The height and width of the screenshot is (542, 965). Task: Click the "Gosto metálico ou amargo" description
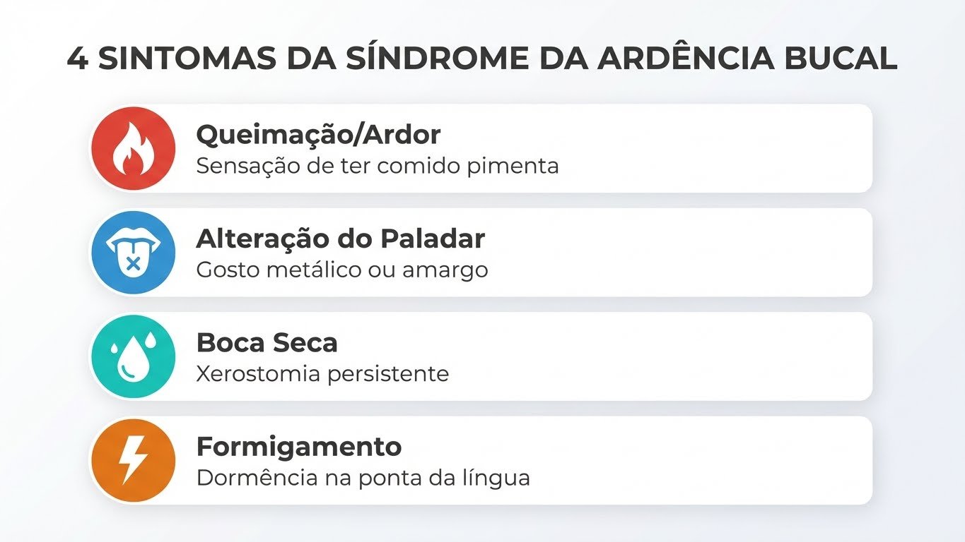click(x=342, y=270)
